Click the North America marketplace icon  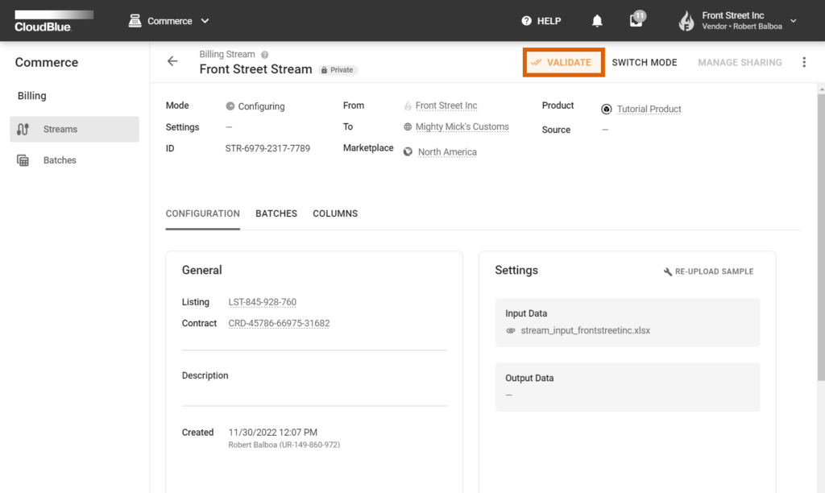(x=408, y=151)
